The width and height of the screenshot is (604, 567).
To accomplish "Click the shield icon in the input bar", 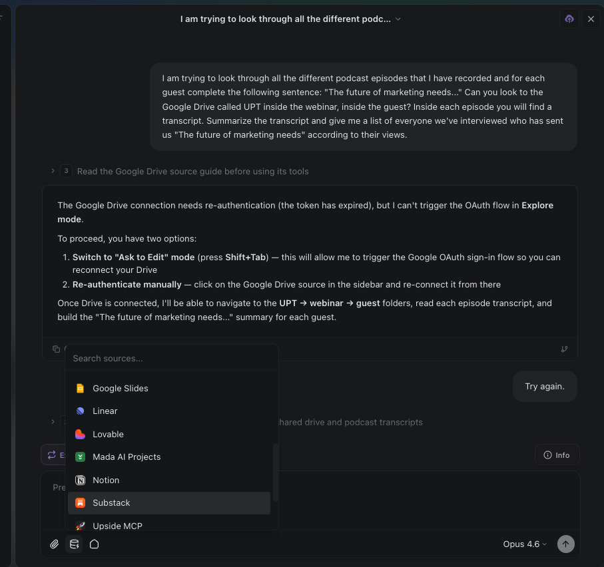I will pos(94,544).
